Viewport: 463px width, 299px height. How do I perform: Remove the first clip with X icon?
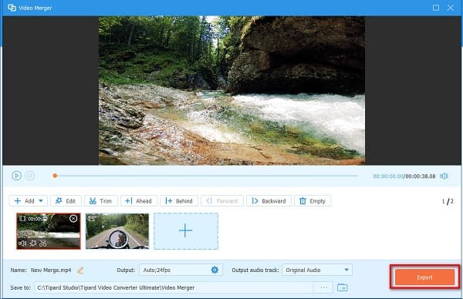(73, 218)
